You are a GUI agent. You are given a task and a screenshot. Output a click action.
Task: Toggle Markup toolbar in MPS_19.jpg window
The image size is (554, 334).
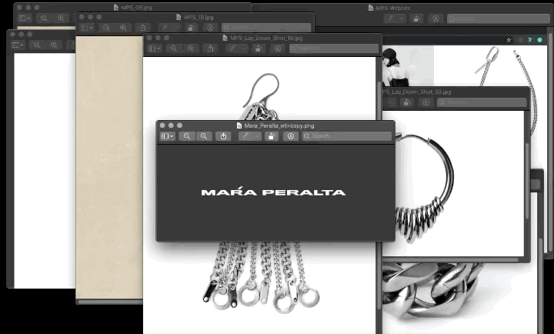point(210,28)
